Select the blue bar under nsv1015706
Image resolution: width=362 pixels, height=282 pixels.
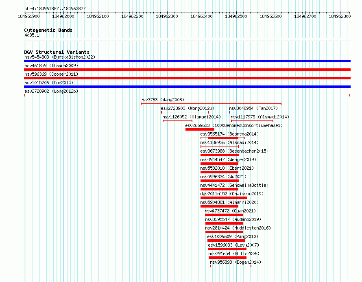187,87
